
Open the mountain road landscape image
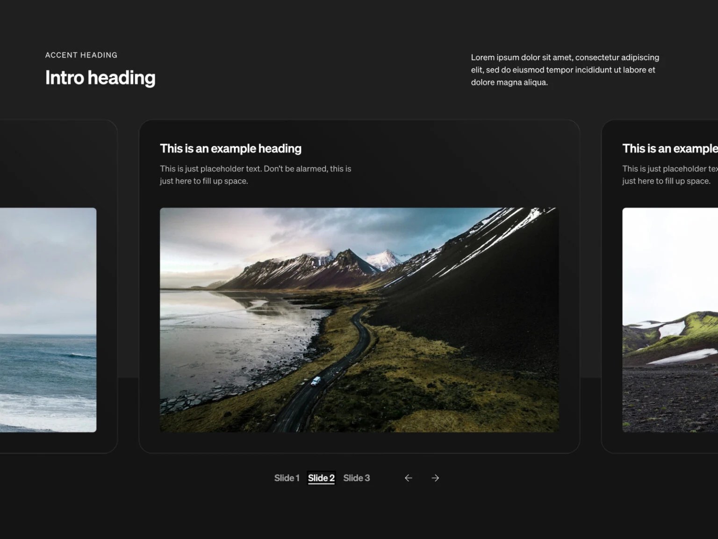359,320
